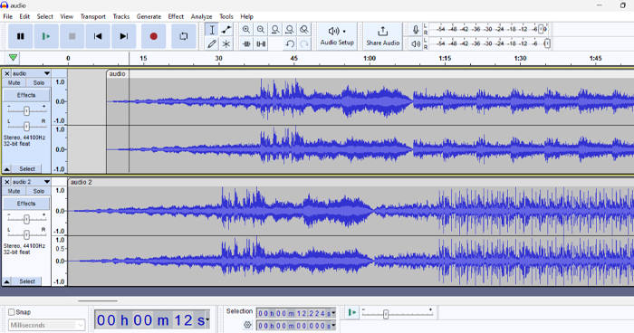Close the "audio" track with X
Image resolution: width=634 pixels, height=333 pixels.
(x=7, y=73)
